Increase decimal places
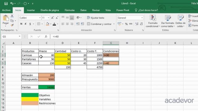198x111 pixels. tap(137, 24)
